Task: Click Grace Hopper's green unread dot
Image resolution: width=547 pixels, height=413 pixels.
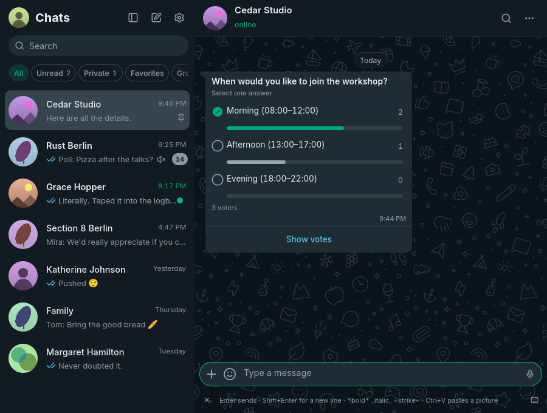Action: 180,200
